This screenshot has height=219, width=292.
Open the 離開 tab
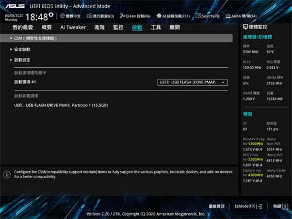coord(175,27)
